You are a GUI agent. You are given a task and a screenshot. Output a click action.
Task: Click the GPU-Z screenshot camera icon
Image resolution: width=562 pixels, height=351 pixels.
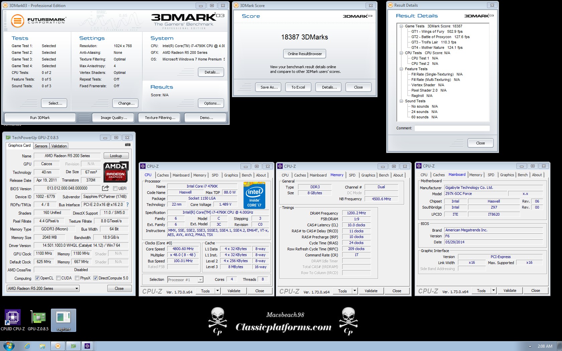[x=128, y=145]
